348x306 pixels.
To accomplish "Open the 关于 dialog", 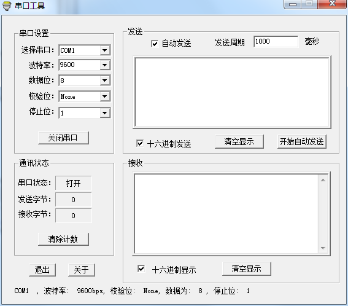I will (82, 270).
